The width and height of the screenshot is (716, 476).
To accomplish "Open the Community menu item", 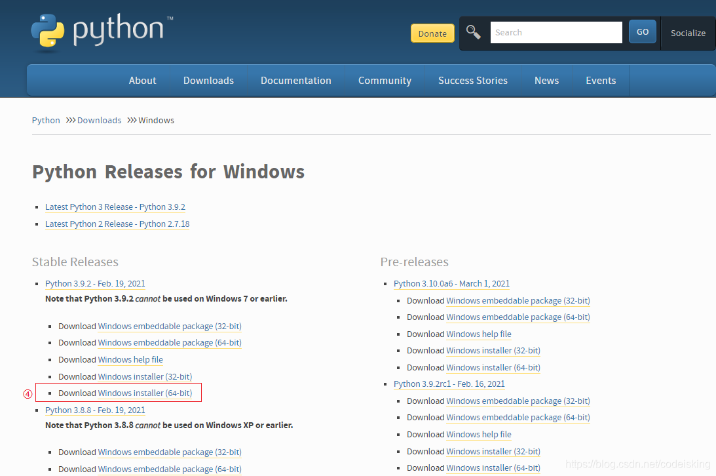I will point(385,81).
